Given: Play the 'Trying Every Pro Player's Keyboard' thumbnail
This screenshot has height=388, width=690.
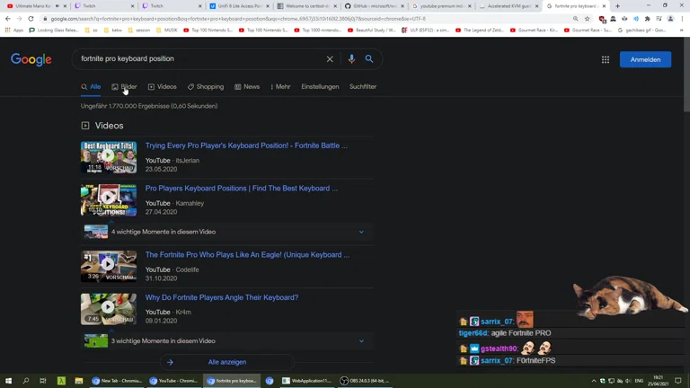Looking at the screenshot, I should pyautogui.click(x=109, y=157).
